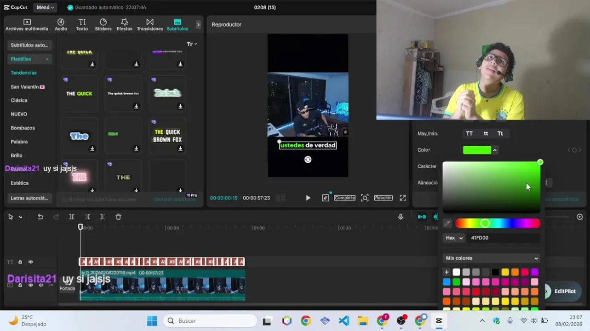Screen dimensions: 590x331
Task: Download 'THE QUICK BROWN FOX' template
Action: (x=180, y=148)
